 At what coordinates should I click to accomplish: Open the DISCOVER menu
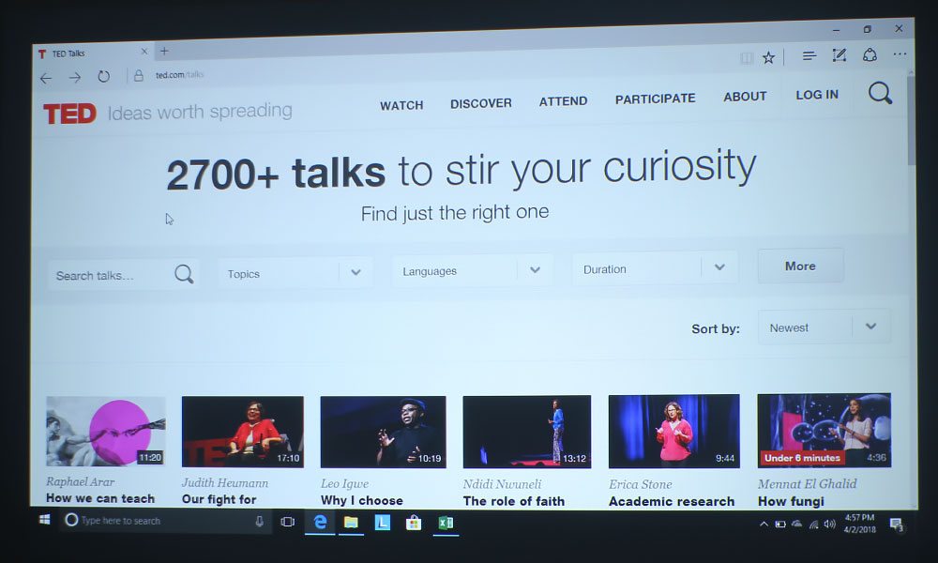pos(481,103)
